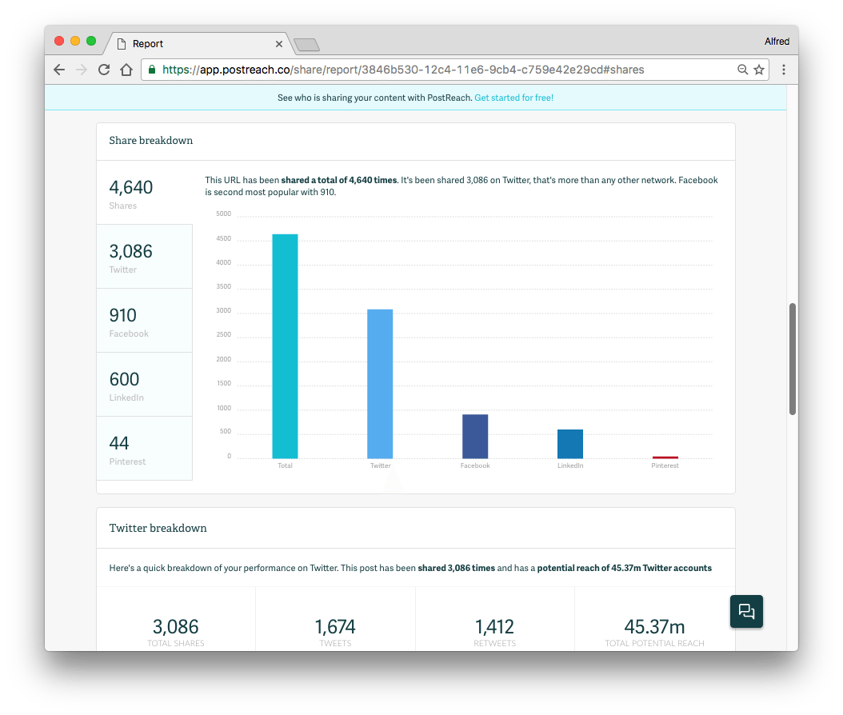Screen dimensions: 843x715
Task: Open the browser home page
Action: click(x=126, y=69)
